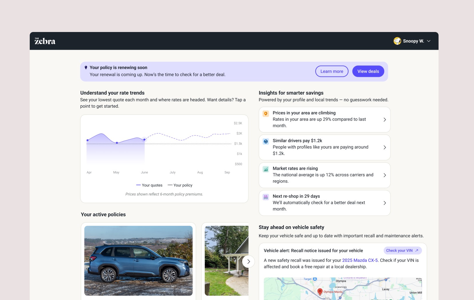Click the Insights for smarter savings heading

(291, 93)
